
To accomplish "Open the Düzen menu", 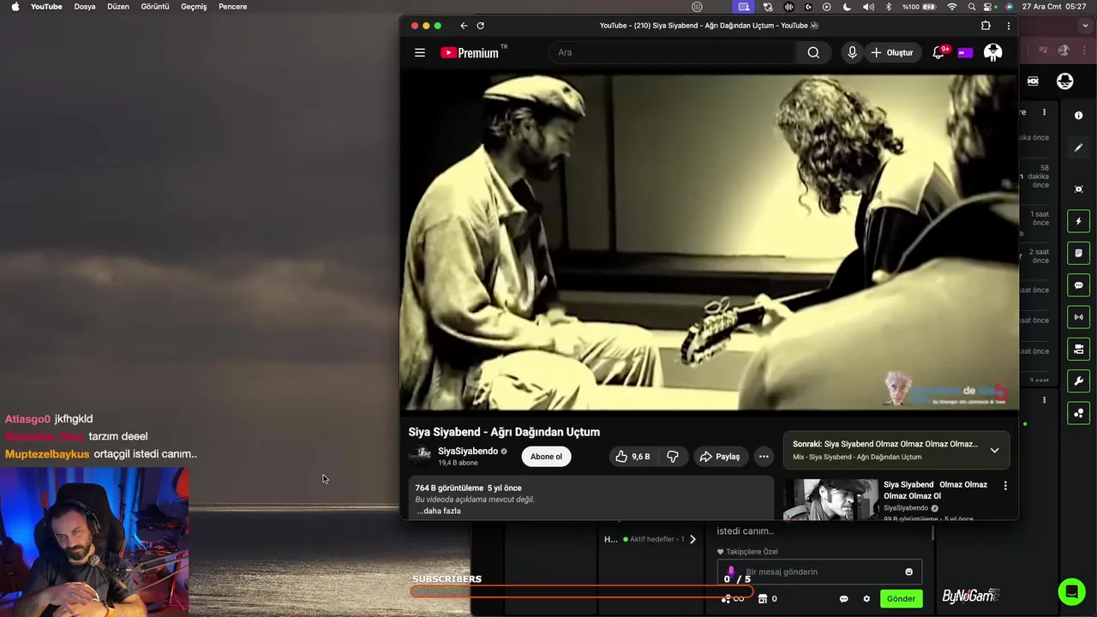I will (118, 7).
